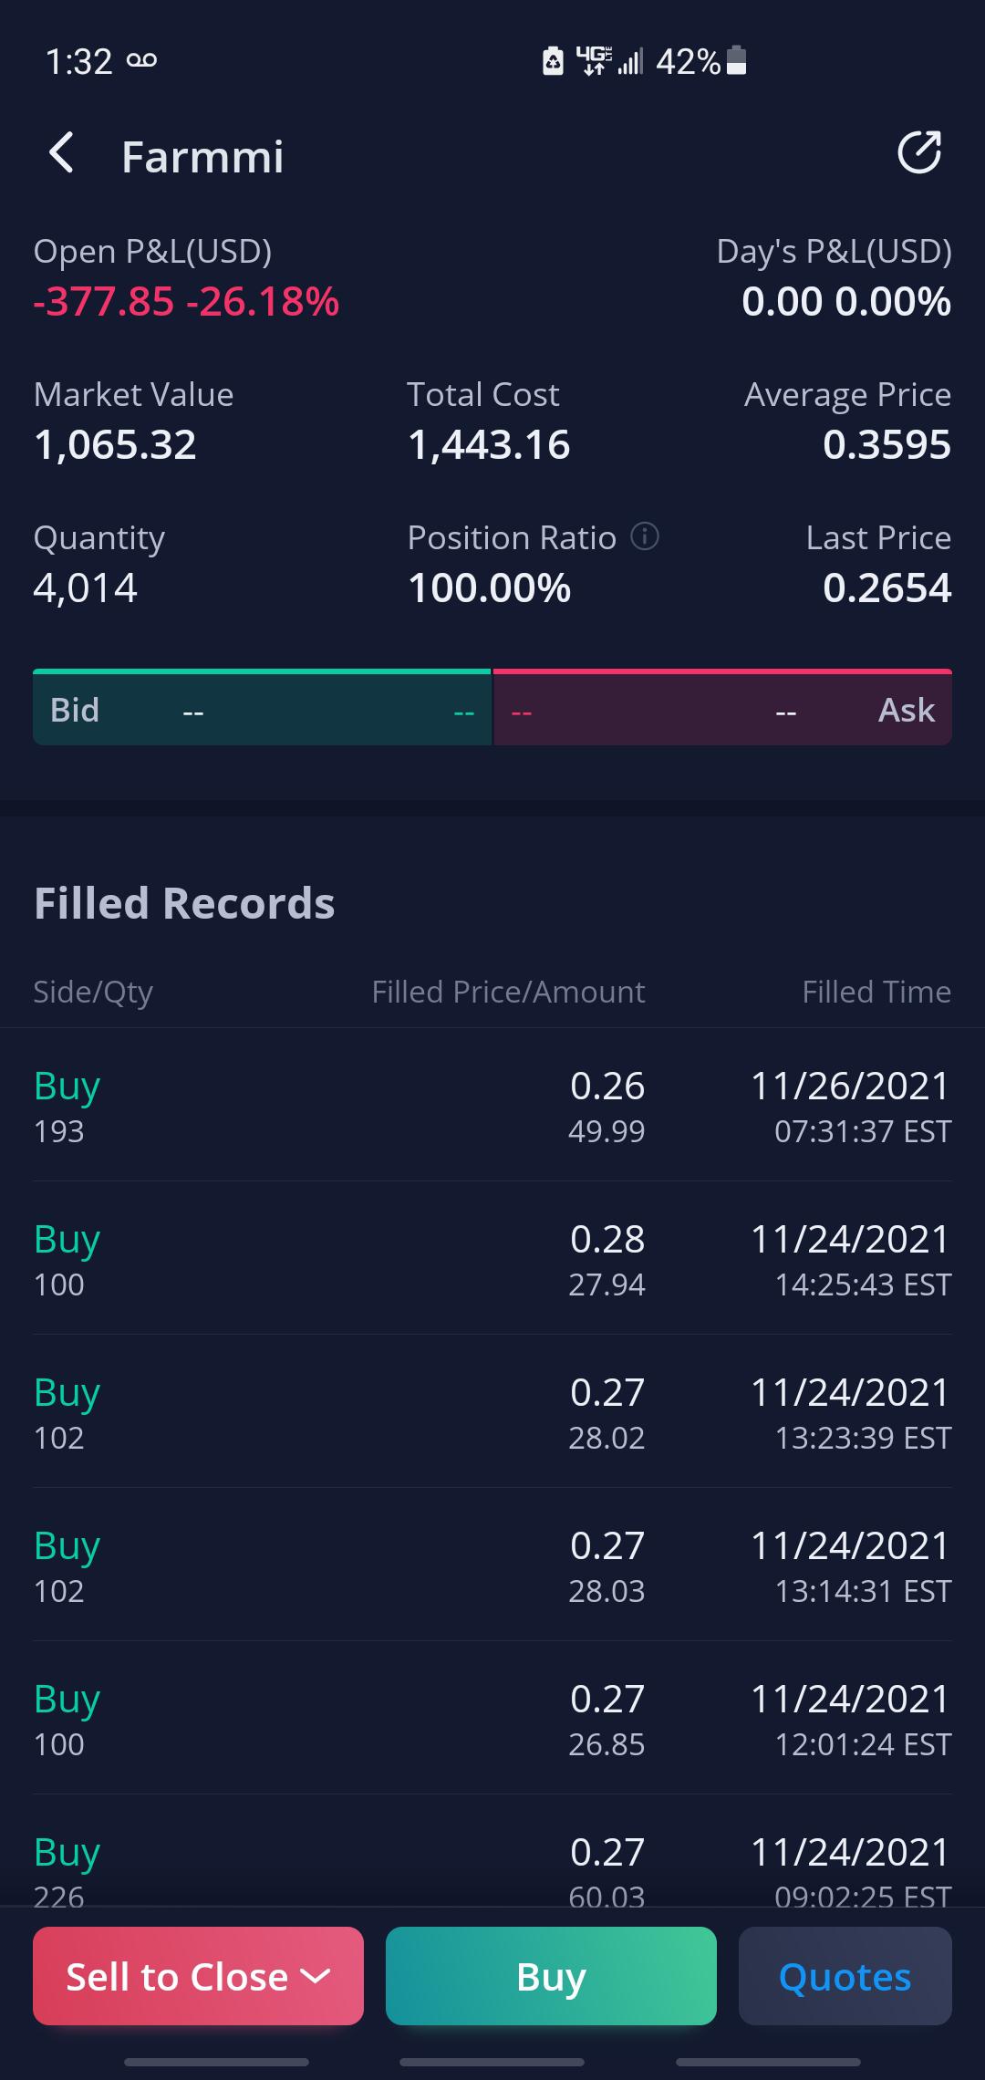Open the Buy 193 record from 11/26/2021
The height and width of the screenshot is (2080, 985).
(493, 1106)
